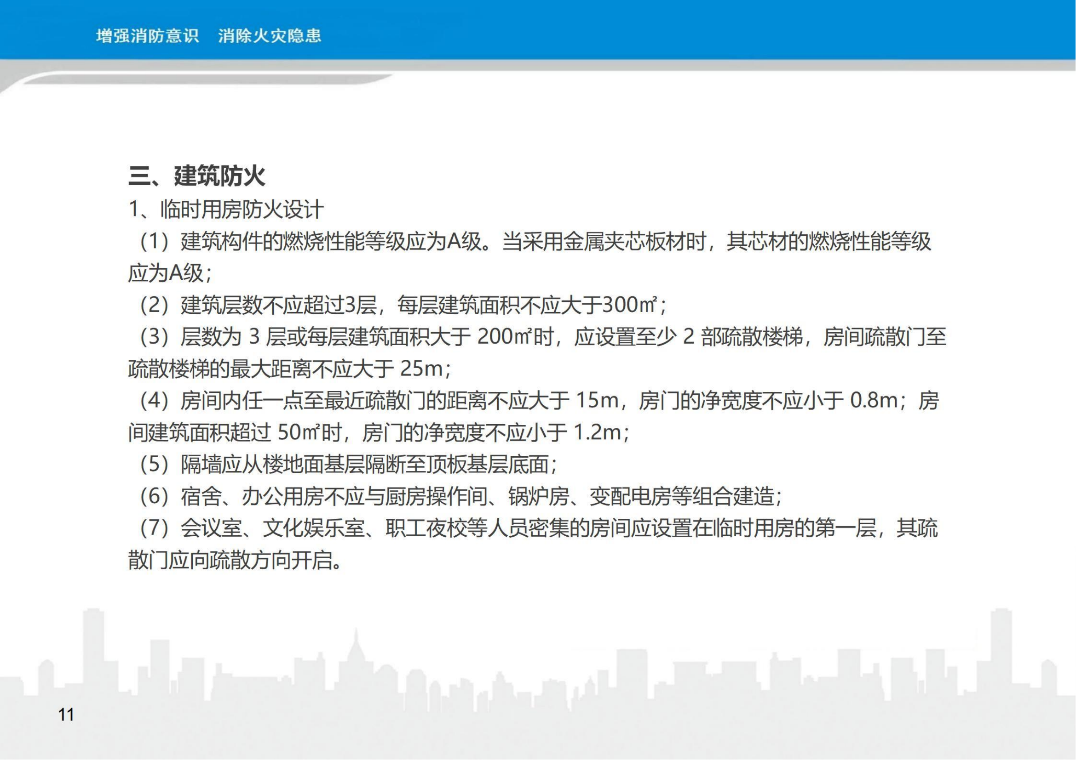The width and height of the screenshot is (1076, 760).
Task: Click the subheading 1、临时用房防火设计
Action: tap(226, 209)
